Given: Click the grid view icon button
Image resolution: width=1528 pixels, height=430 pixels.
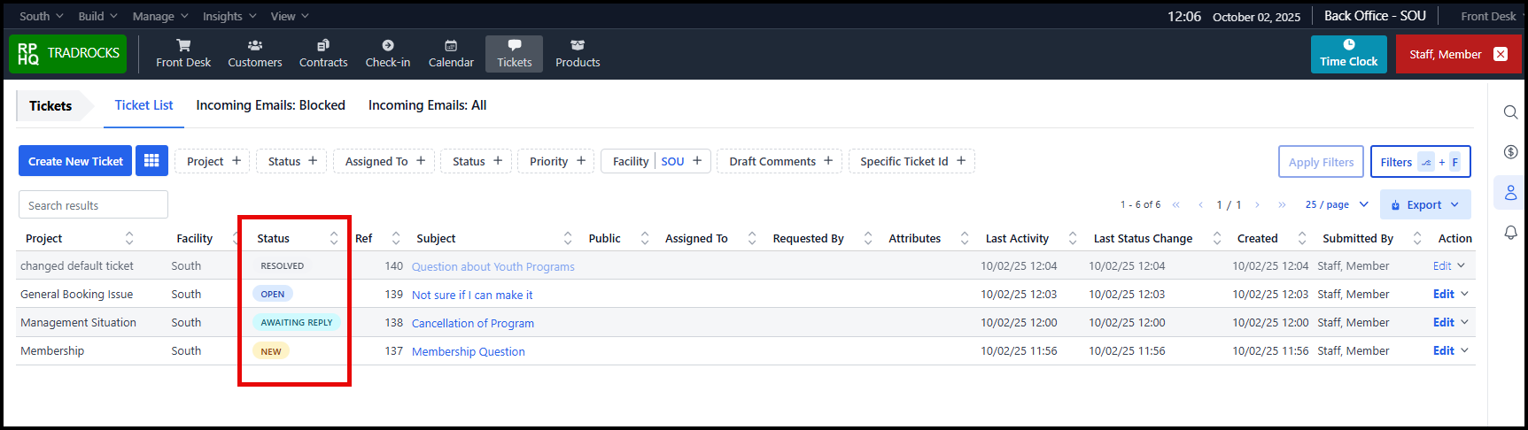Looking at the screenshot, I should [151, 161].
